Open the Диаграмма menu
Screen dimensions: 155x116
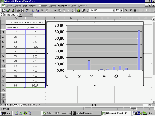click(x=64, y=6)
